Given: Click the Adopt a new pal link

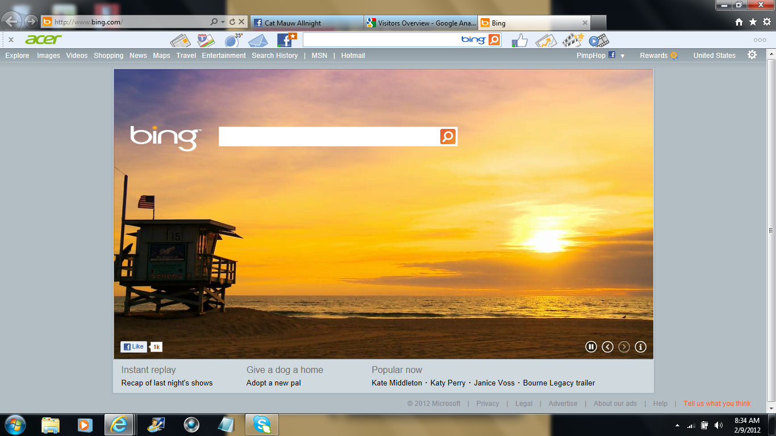Looking at the screenshot, I should (273, 383).
